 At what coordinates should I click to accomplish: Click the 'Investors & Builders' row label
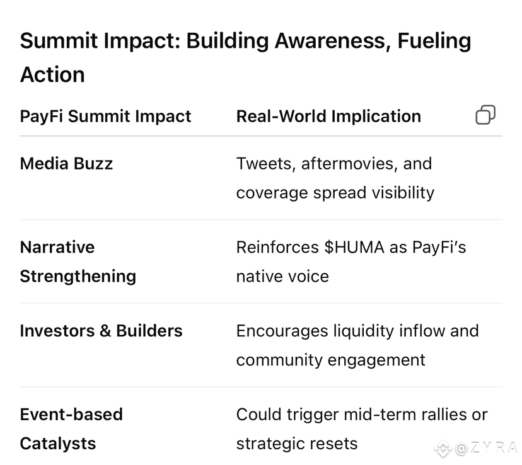101,331
